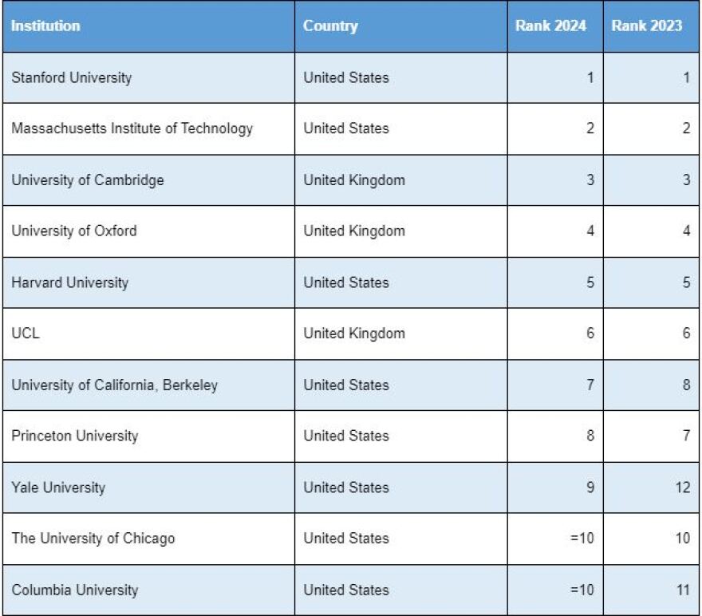Viewport: 702px width, 616px height.
Task: Select the Princeton University cell
Action: [x=74, y=436]
